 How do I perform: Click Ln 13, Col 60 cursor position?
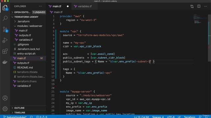point(141,117)
